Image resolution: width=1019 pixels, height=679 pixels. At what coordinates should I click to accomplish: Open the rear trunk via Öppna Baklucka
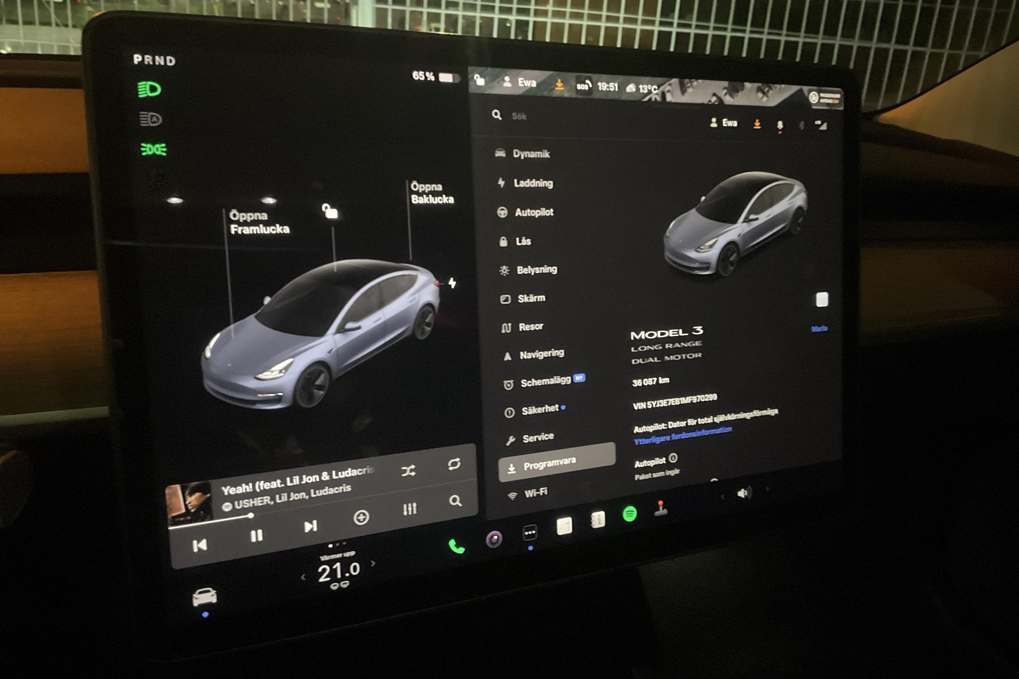tap(432, 193)
